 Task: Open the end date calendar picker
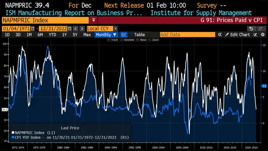pyautogui.click(x=70, y=28)
